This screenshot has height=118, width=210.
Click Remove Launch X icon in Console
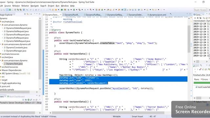(198, 18)
